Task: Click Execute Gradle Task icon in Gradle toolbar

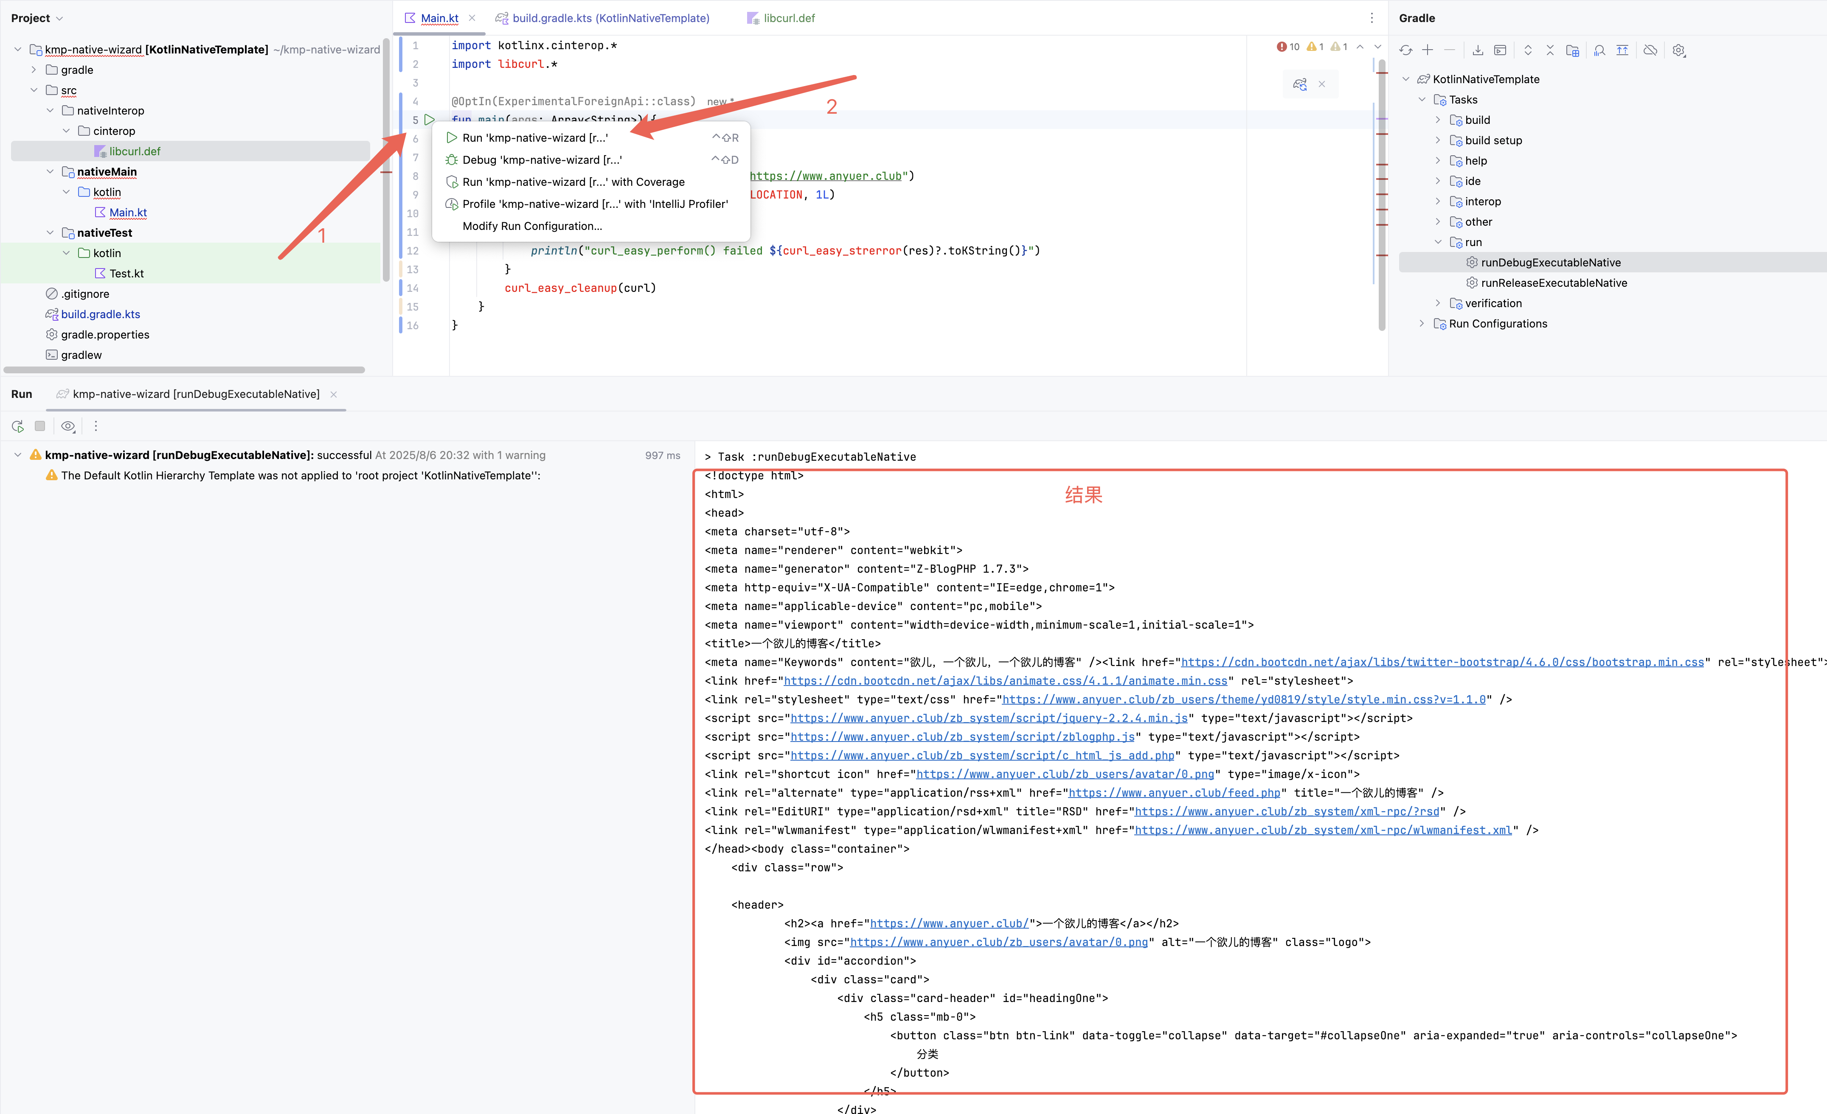Action: pyautogui.click(x=1500, y=50)
